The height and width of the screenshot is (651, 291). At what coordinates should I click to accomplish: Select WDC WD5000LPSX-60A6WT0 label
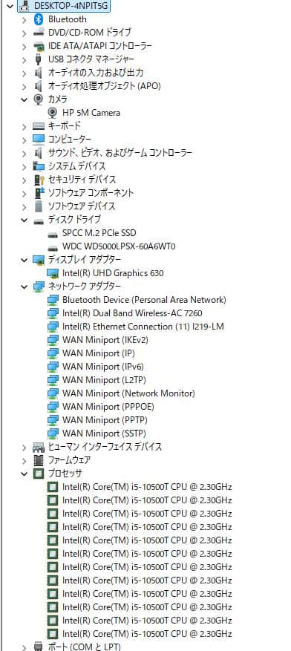click(119, 246)
